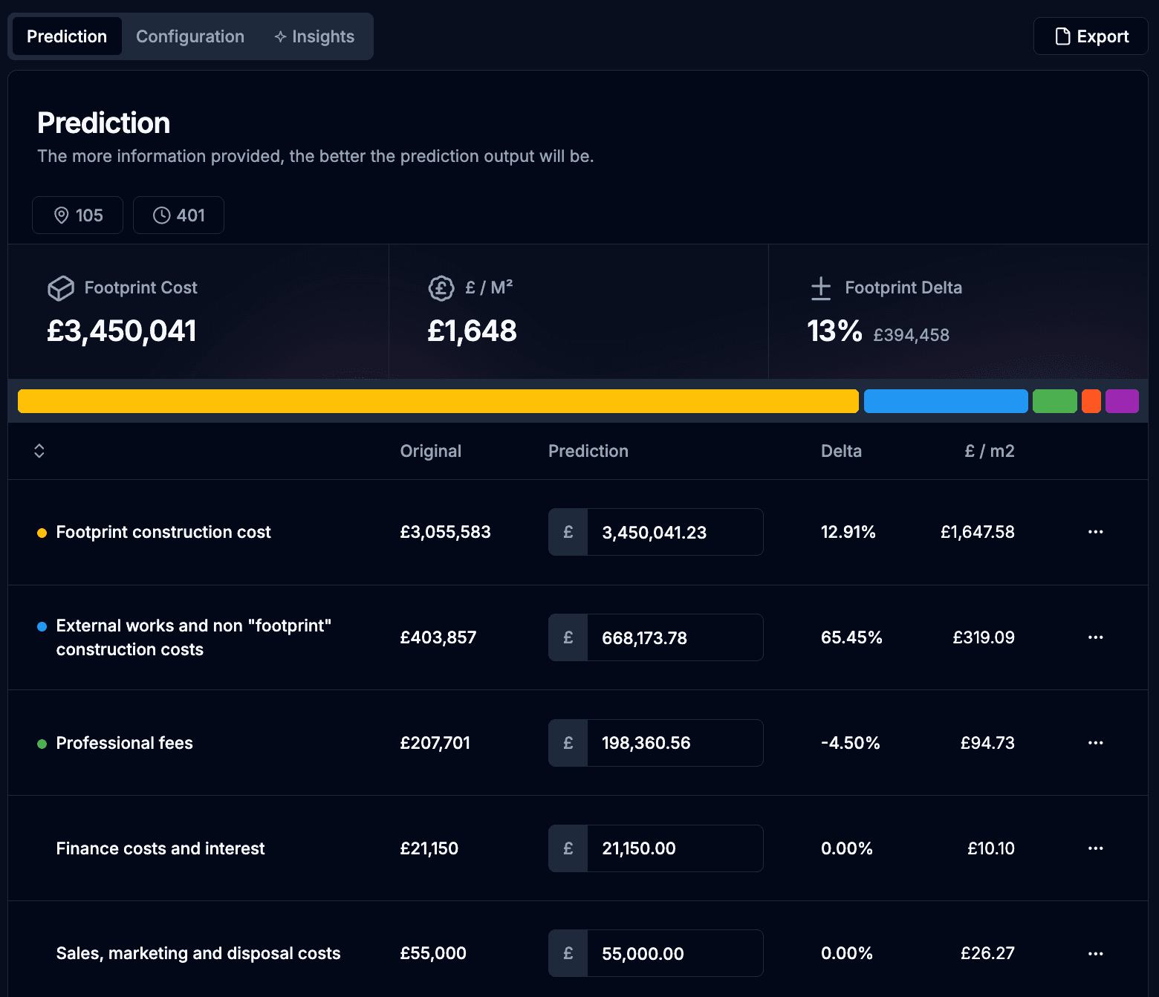1159x997 pixels.
Task: Click Sales, marketing and disposal costs label
Action: pyautogui.click(x=198, y=953)
